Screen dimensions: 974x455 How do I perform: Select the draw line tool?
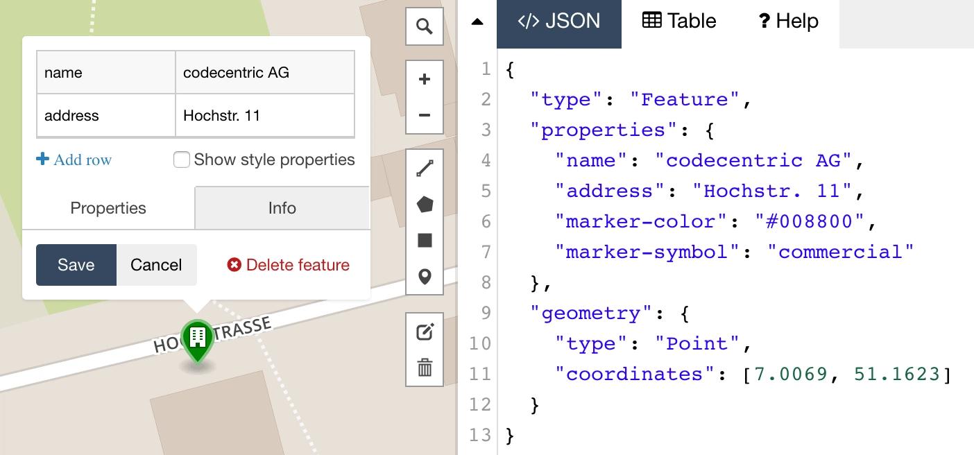click(425, 169)
